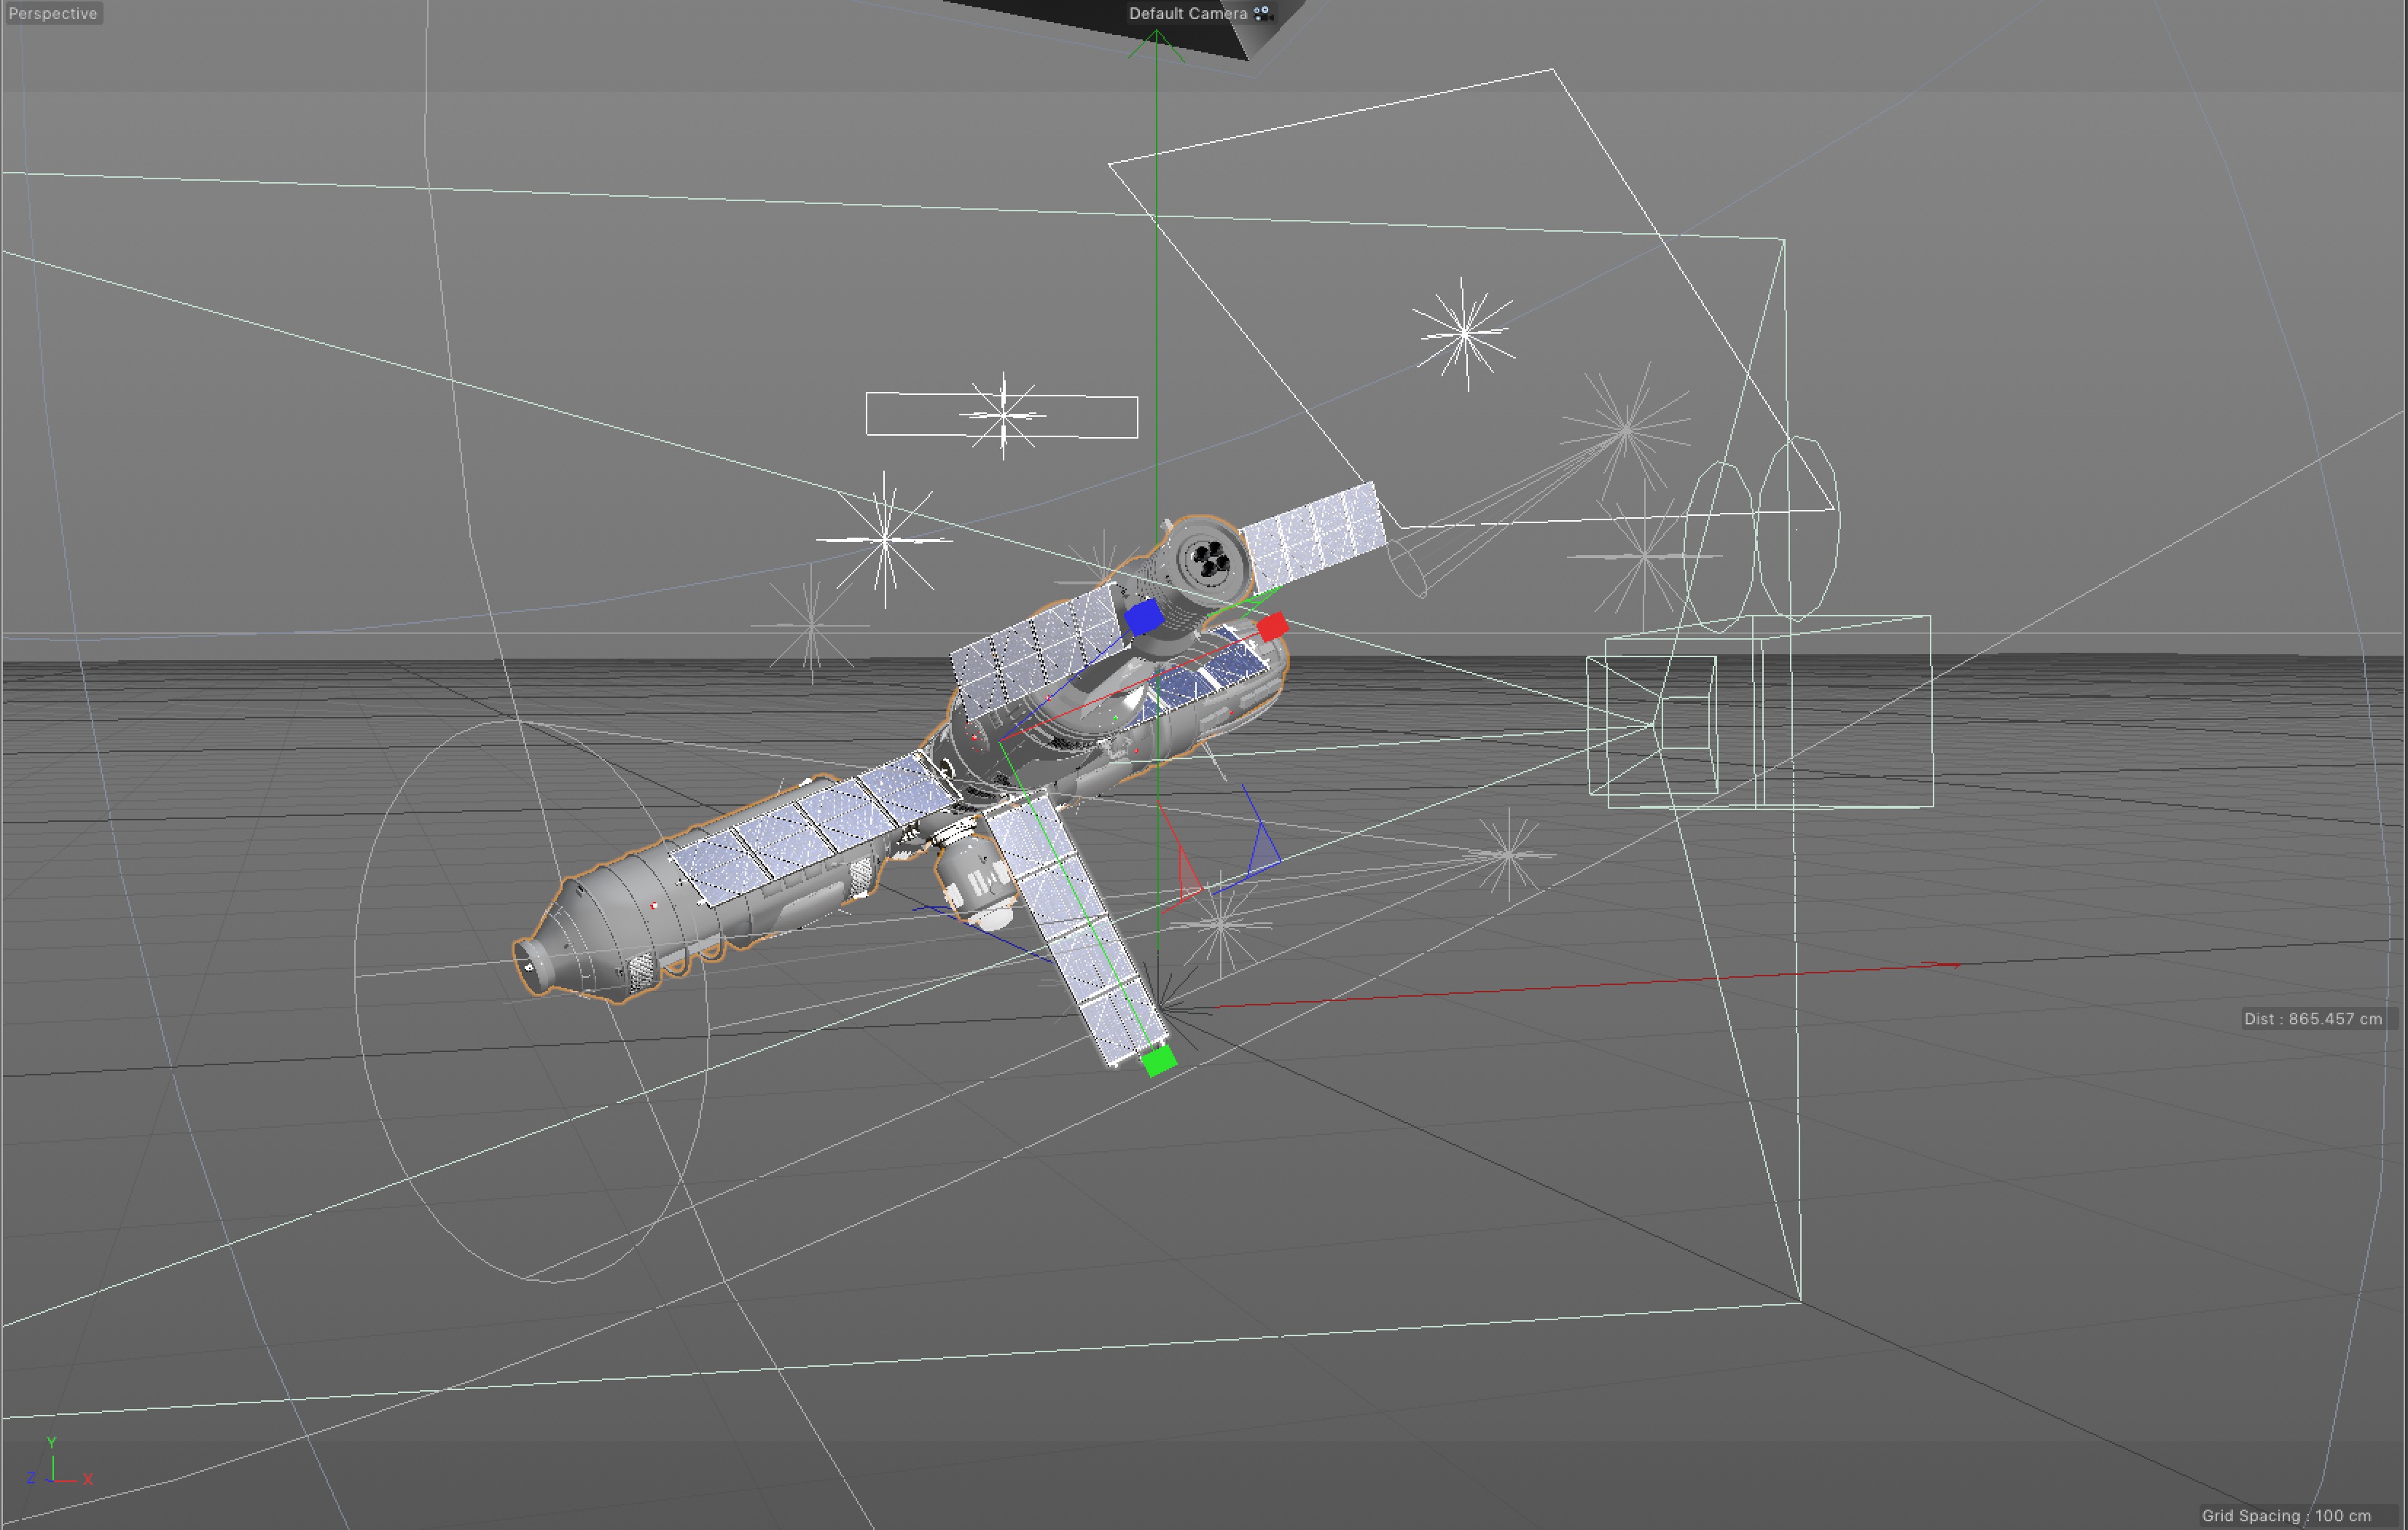Select the area light inside the rectangle outline

[1003, 415]
